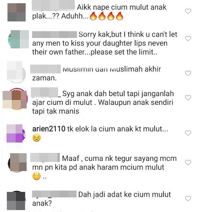Image resolution: width=202 pixels, height=212 pixels.
Task: Open avatar of 'Sorry kak' commenter
Action: pos(19,39)
